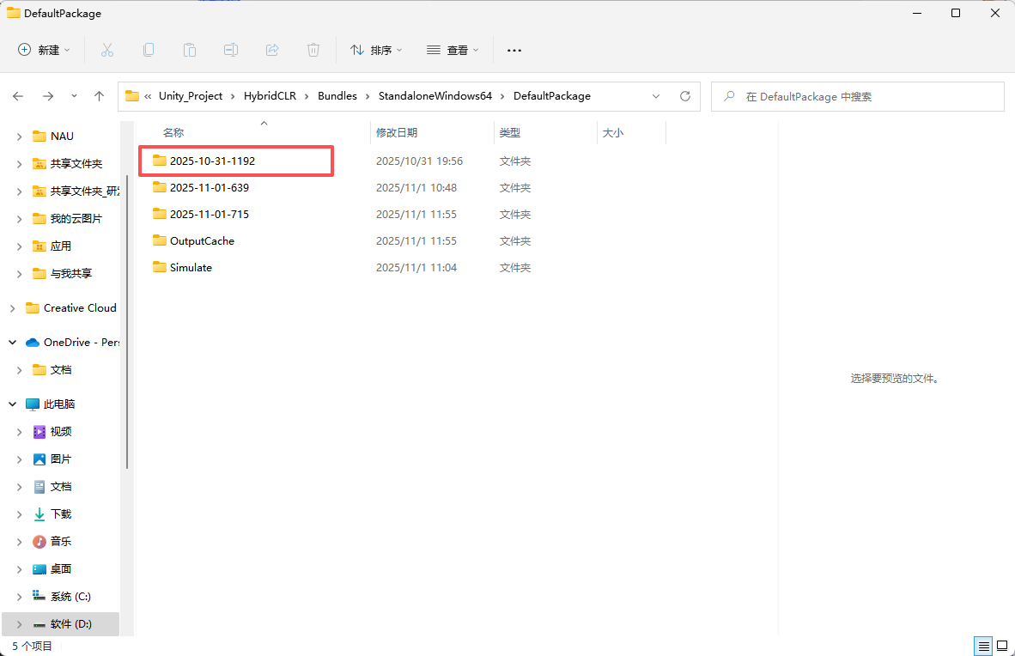
Task: Switch to large thumbnails view icon
Action: pyautogui.click(x=1002, y=646)
